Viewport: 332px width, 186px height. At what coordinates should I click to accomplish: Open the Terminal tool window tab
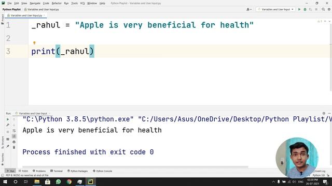coord(57,171)
